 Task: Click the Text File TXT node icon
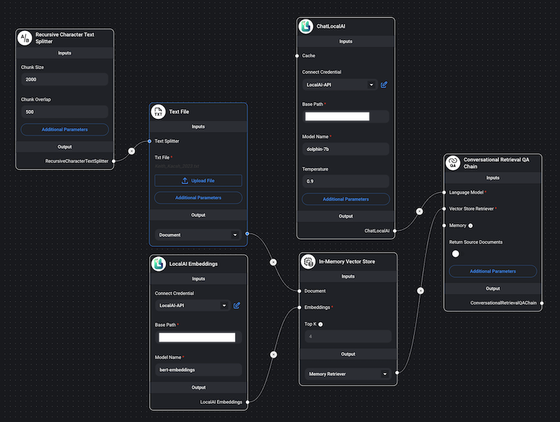[158, 112]
